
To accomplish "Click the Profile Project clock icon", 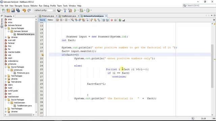I will (88, 10).
